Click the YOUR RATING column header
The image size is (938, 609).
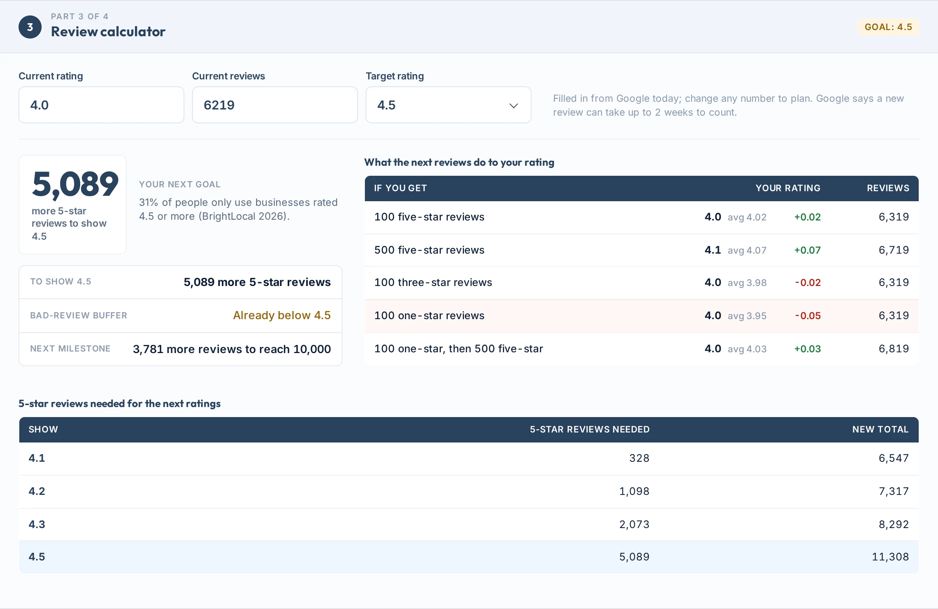pos(788,188)
